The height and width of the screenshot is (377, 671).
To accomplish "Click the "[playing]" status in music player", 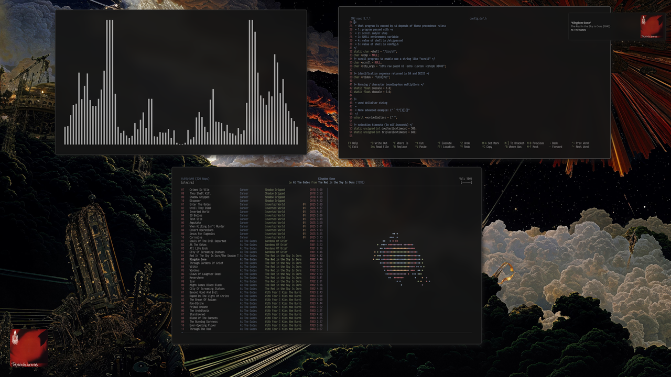I will click(x=187, y=182).
